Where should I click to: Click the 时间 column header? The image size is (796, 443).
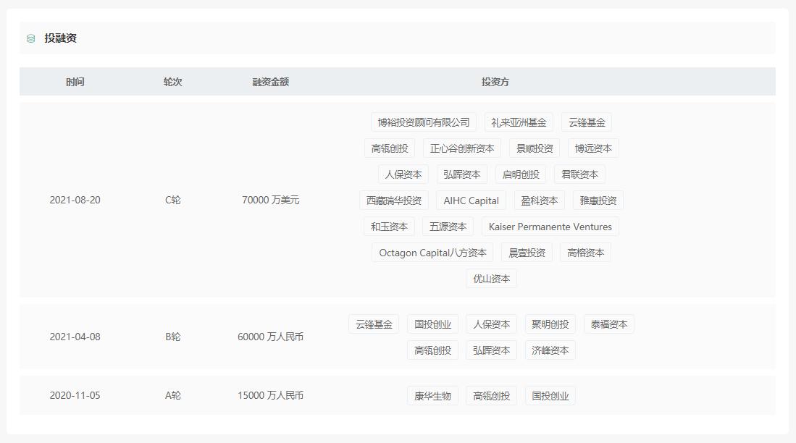(75, 82)
